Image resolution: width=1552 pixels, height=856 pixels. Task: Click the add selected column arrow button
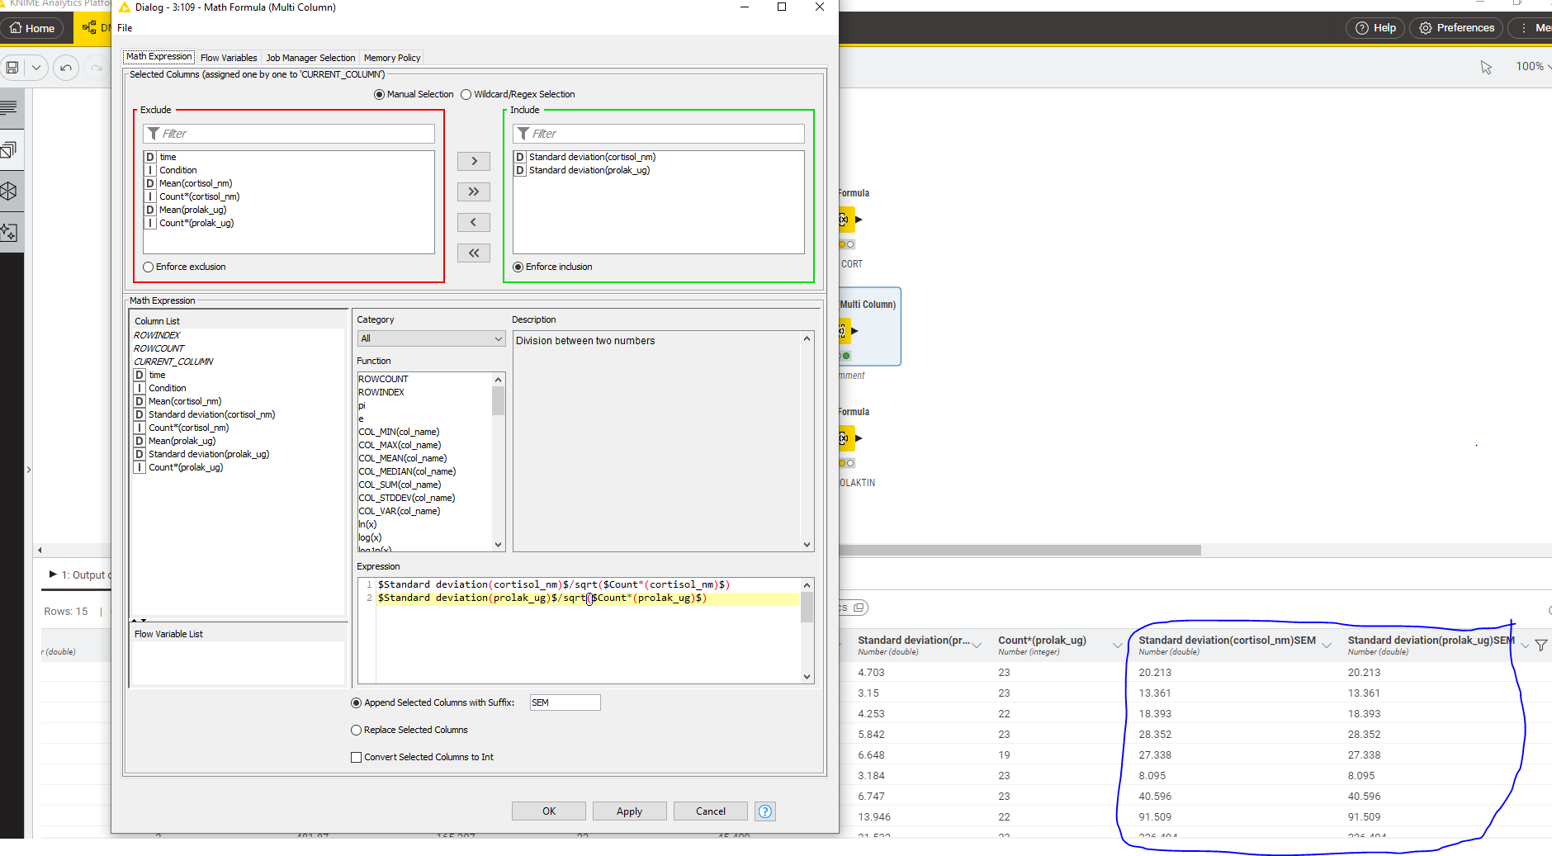474,161
